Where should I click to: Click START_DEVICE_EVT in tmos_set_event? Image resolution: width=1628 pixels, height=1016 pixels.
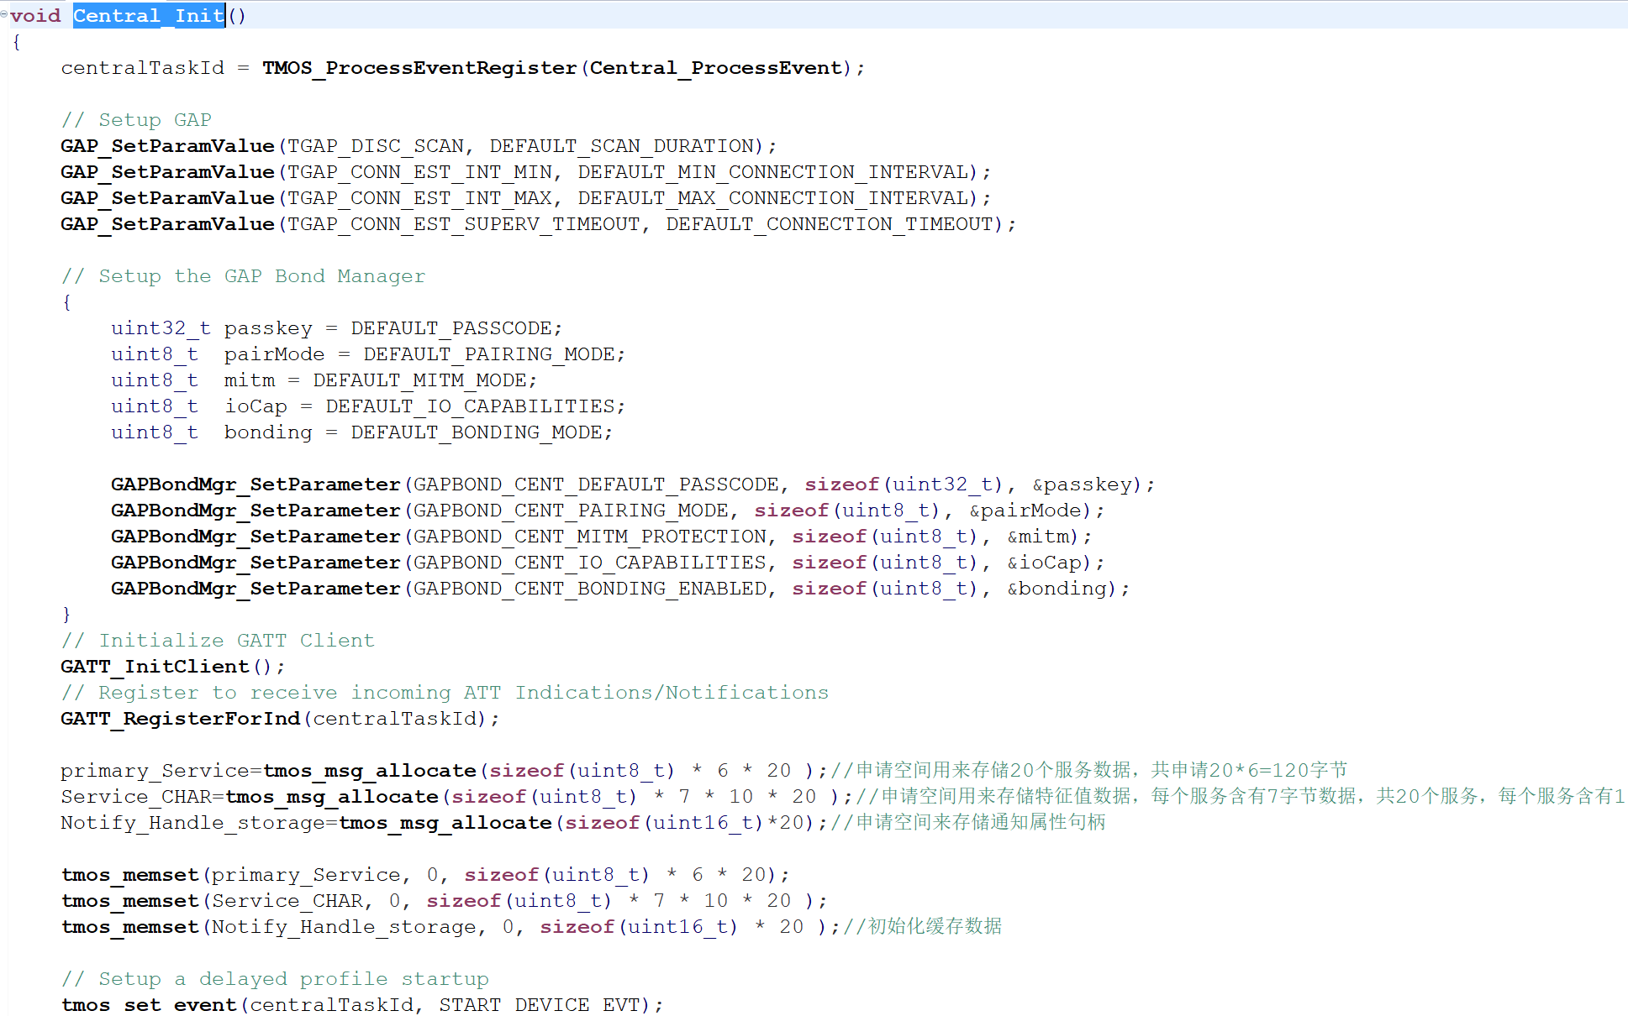coord(539,1005)
